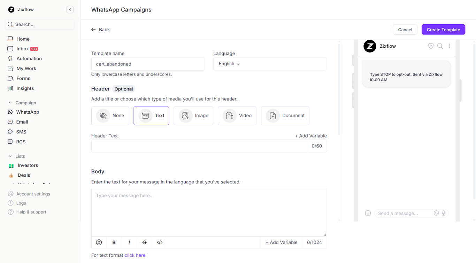Click the attachment plus icon in chat preview
Viewport: 476px width, 263px height.
click(x=368, y=213)
